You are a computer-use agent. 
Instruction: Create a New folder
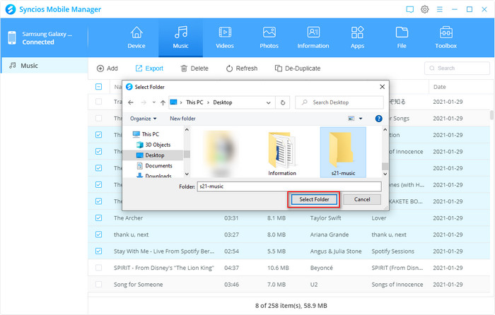[x=182, y=119]
